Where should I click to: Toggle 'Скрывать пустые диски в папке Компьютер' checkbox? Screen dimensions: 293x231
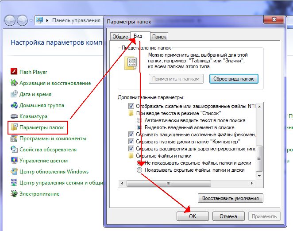tap(131, 142)
